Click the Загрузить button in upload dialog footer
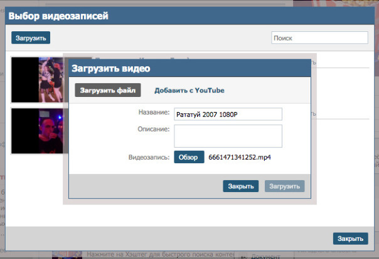Image resolution: width=379 pixels, height=259 pixels. point(284,186)
